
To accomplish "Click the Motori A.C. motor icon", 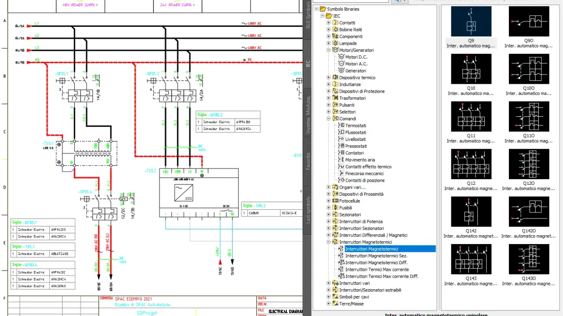I will pyautogui.click(x=342, y=64).
